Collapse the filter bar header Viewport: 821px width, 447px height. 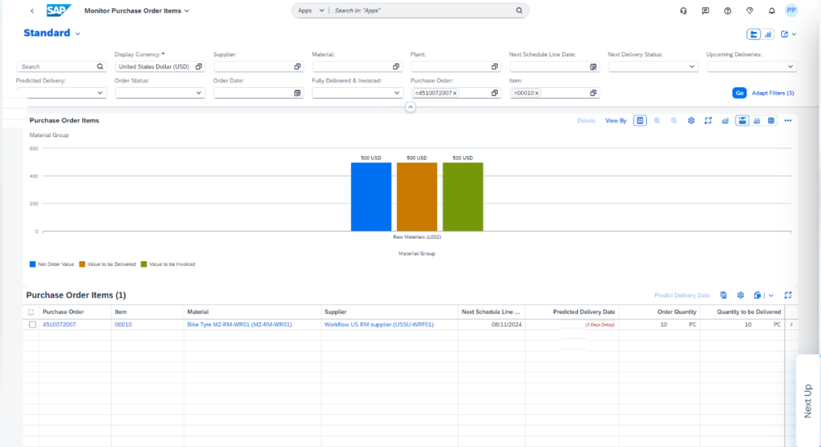tap(410, 107)
